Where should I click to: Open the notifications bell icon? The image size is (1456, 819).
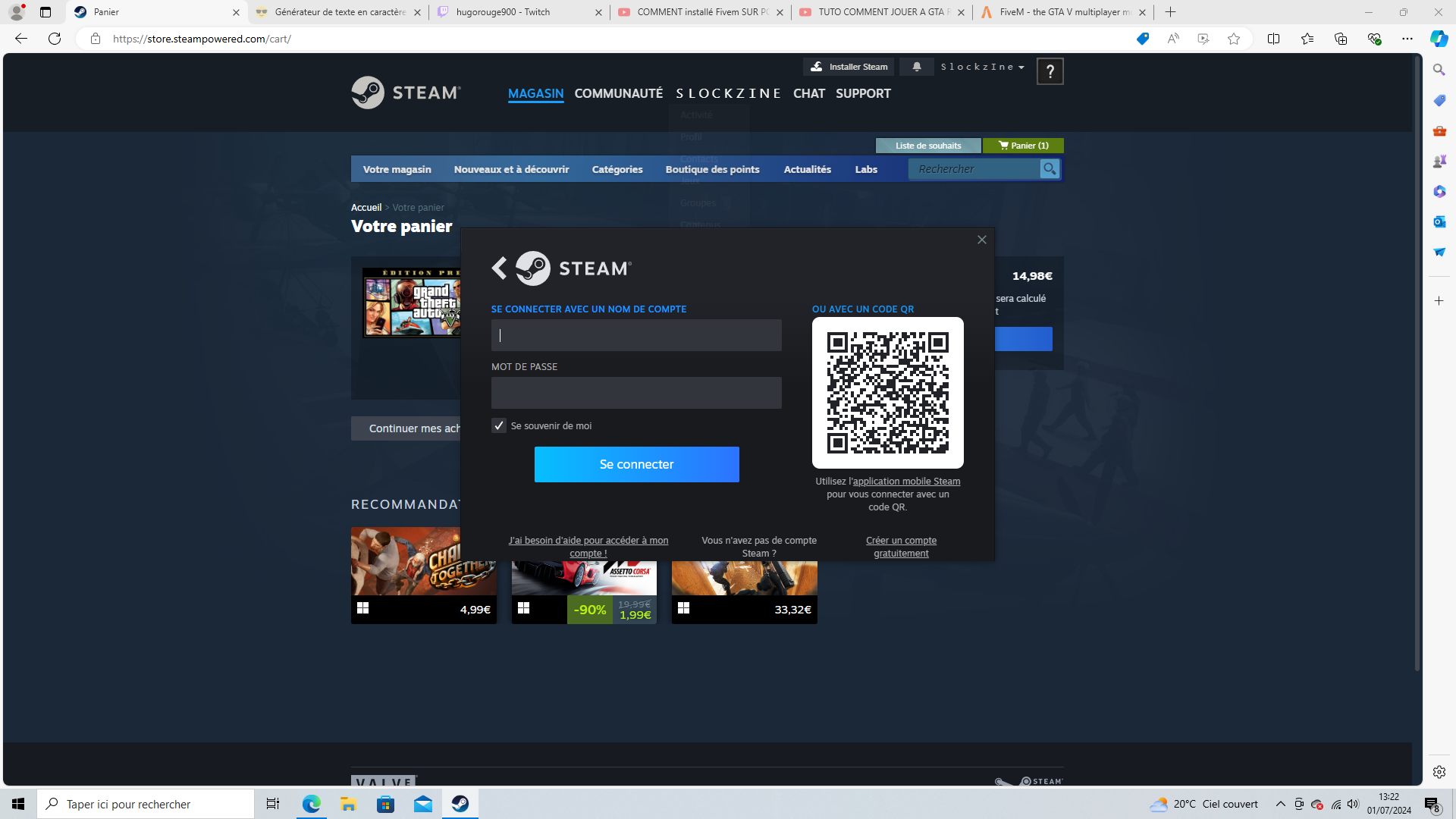click(x=917, y=67)
